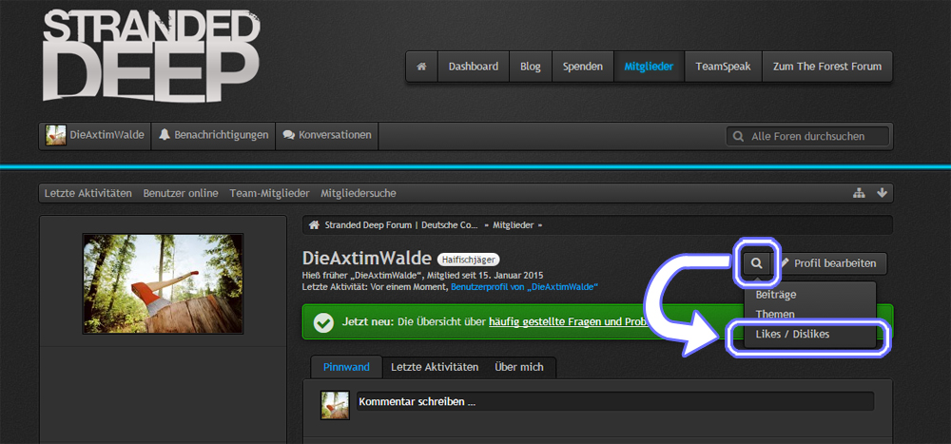The width and height of the screenshot is (951, 444).
Task: Open the Mitglieder navigation item
Action: pos(649,67)
